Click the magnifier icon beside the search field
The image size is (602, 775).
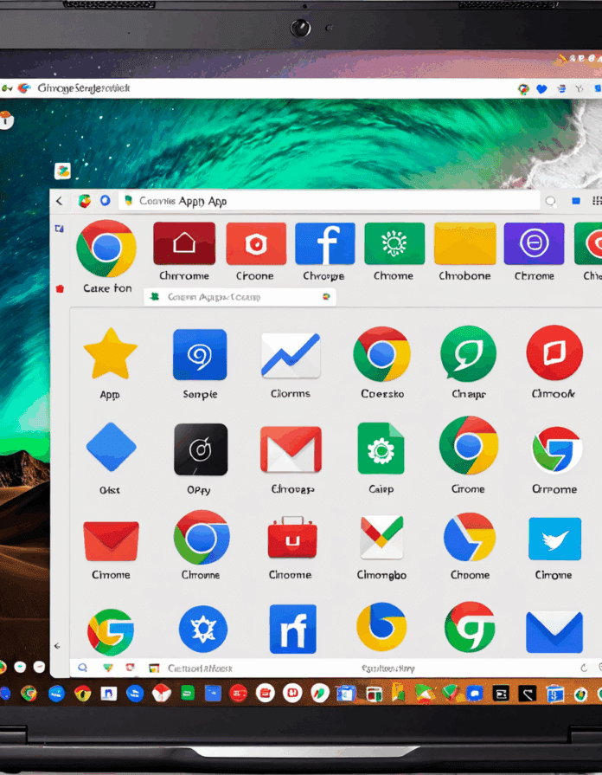[551, 201]
